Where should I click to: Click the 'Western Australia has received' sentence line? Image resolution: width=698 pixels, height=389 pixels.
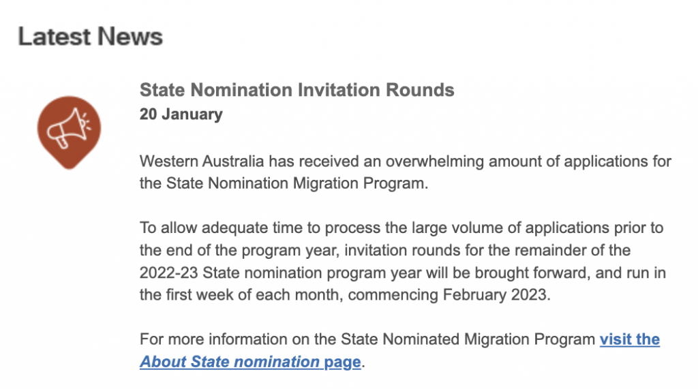pyautogui.click(x=405, y=162)
